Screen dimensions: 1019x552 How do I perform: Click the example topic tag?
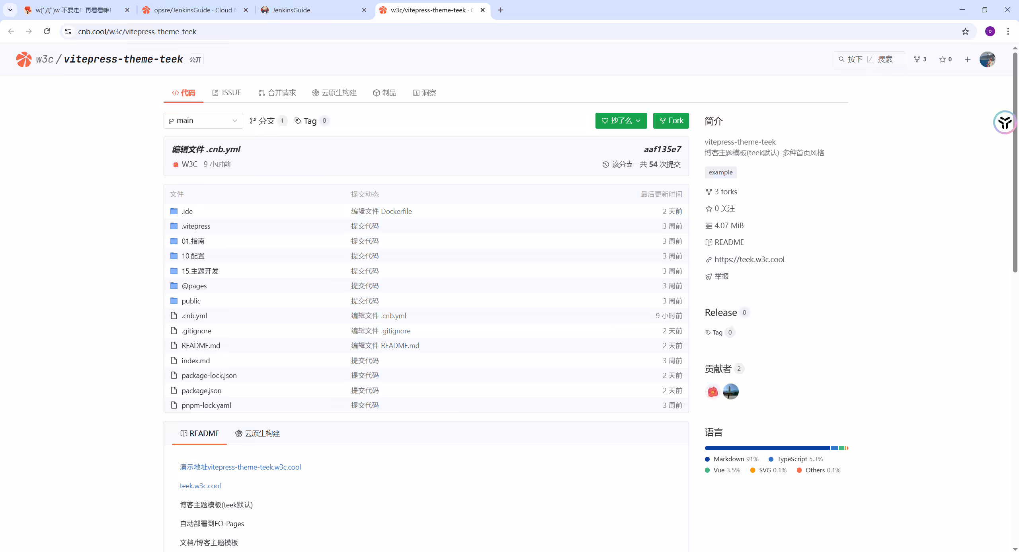click(720, 172)
